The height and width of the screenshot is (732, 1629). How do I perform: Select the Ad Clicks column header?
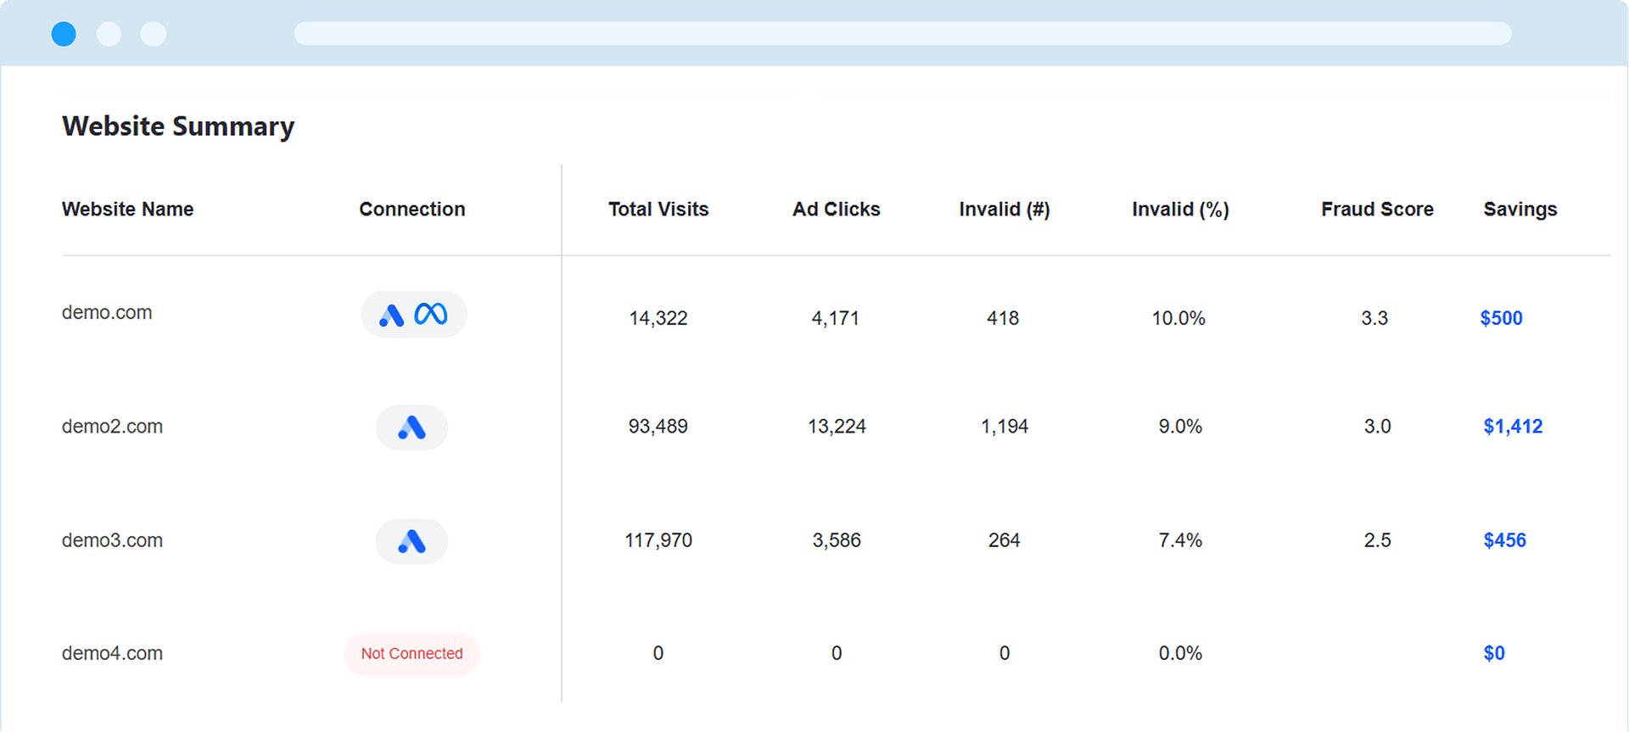(836, 210)
